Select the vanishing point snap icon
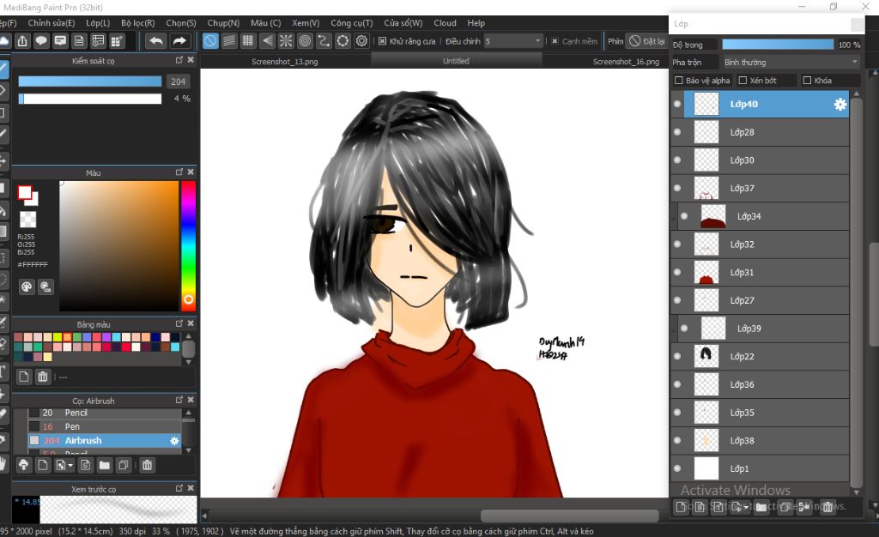Viewport: 879px width, 537px height. 268,41
